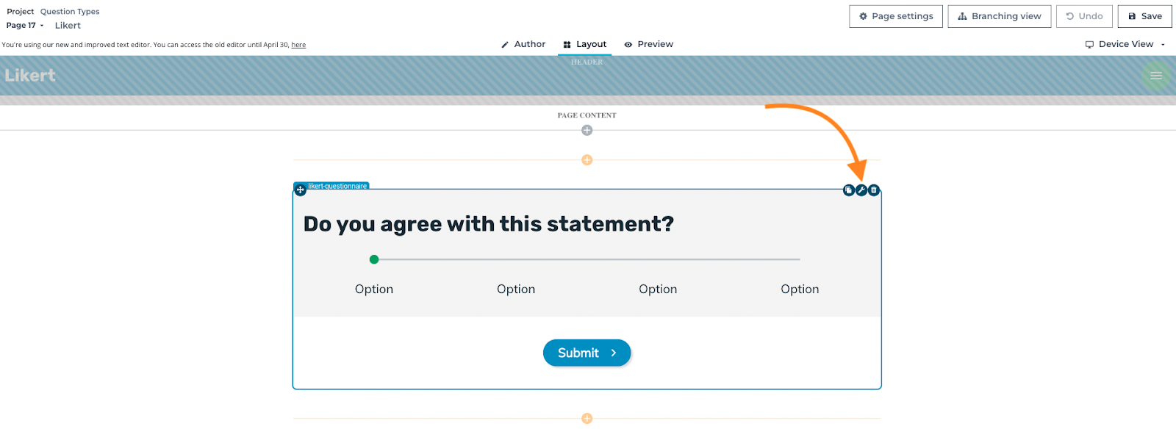Image resolution: width=1176 pixels, height=429 pixels.
Task: Duplicate the likert-questionnaire component
Action: (849, 190)
